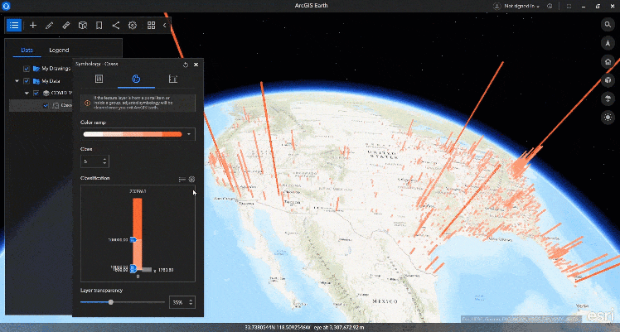This screenshot has height=332, width=620.
Task: Click the Class number input field
Action: (91, 161)
